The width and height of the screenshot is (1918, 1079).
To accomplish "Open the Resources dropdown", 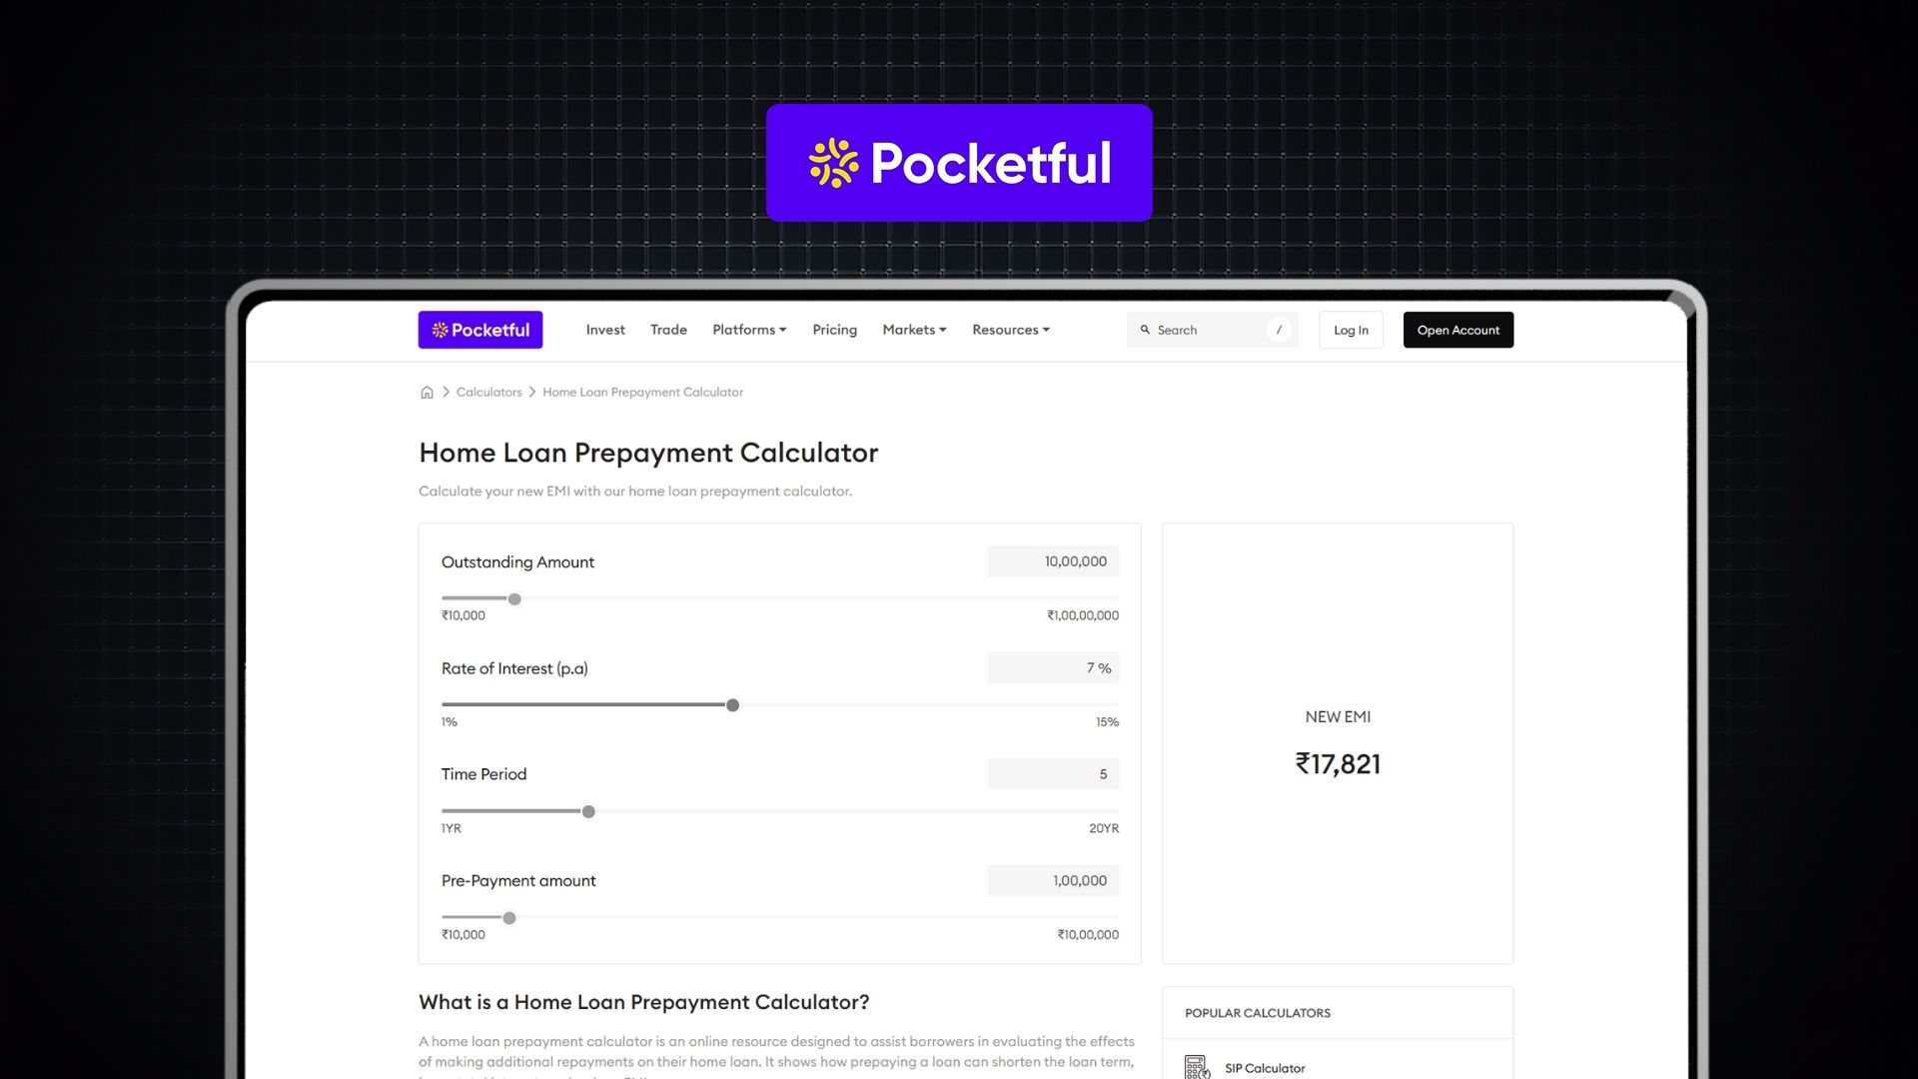I will click(x=1010, y=330).
